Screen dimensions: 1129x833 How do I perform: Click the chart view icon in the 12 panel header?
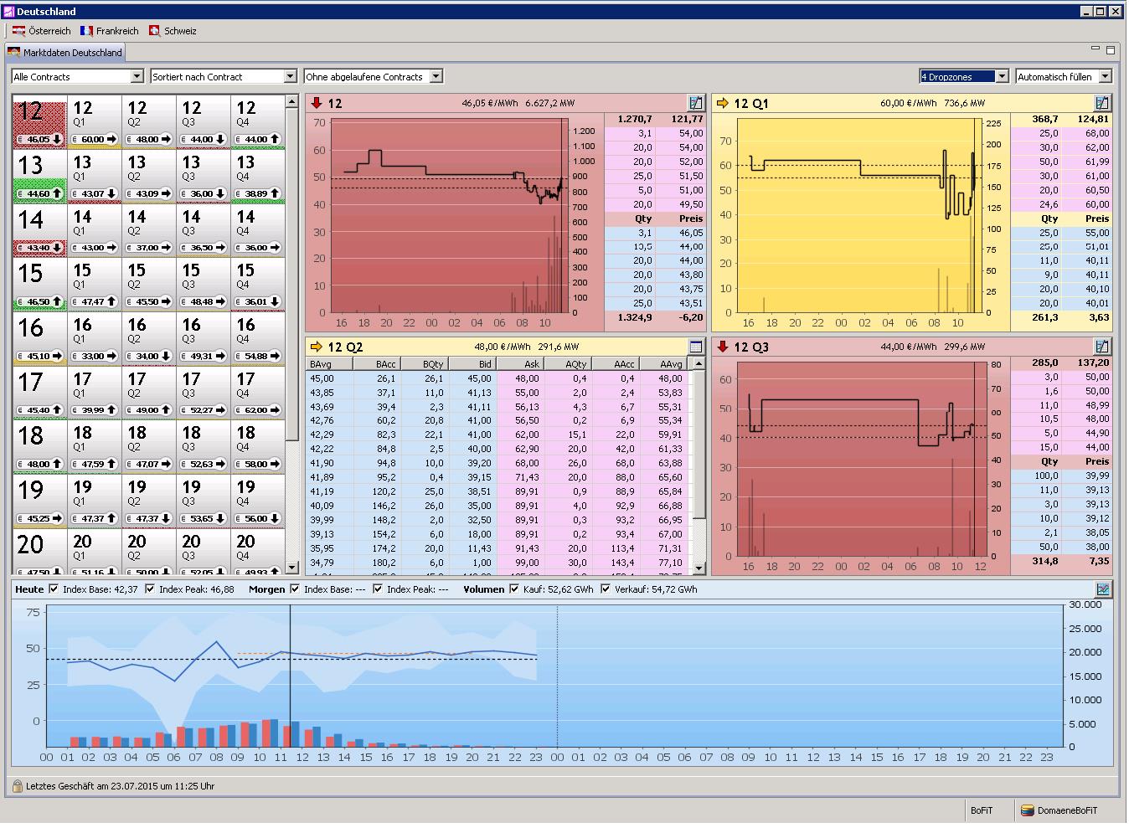click(x=695, y=103)
